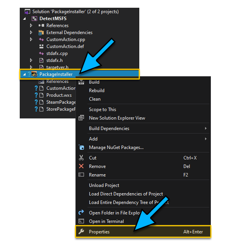231x245 pixels.
Task: Click the stdafx.h header icon
Action: tap(41, 60)
